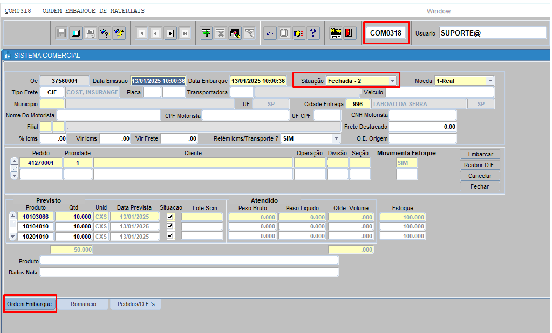Click the Sistema Comercial title bar icon

(x=7, y=55)
